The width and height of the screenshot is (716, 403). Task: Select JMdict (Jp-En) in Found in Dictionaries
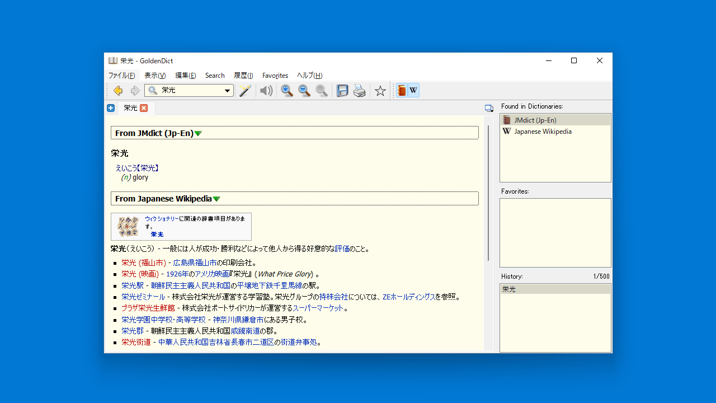click(x=555, y=120)
